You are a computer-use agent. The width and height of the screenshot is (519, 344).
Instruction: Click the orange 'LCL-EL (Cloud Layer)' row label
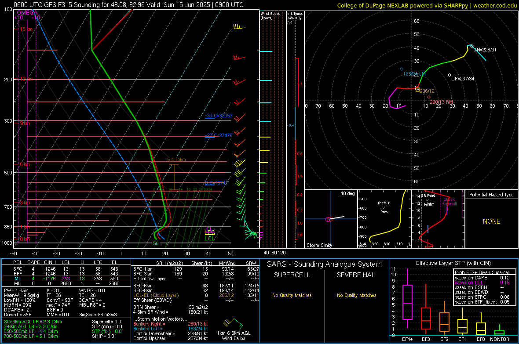[x=156, y=295]
